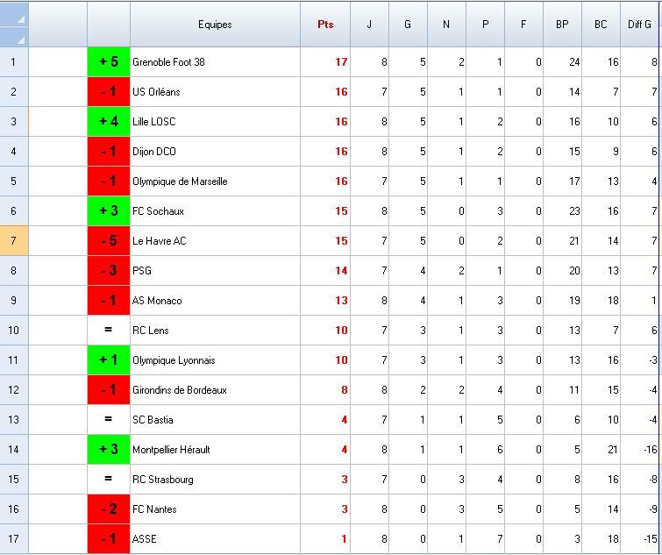Select the BC column header
Screen dimensions: 662x555
(601, 25)
